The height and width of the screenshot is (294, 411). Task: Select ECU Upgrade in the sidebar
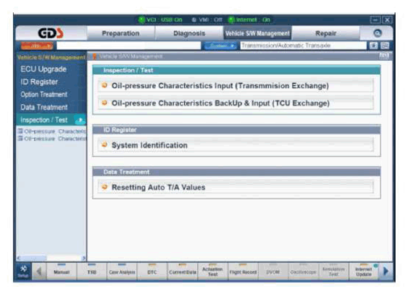(43, 69)
